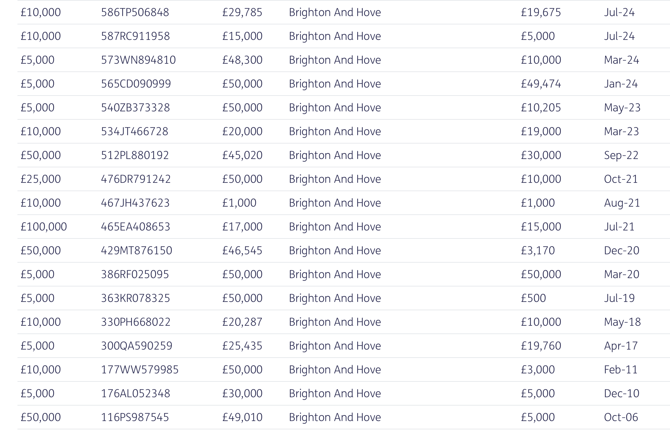Image resolution: width=670 pixels, height=431 pixels.
Task: Click bond number 116PS987545
Action: point(135,417)
